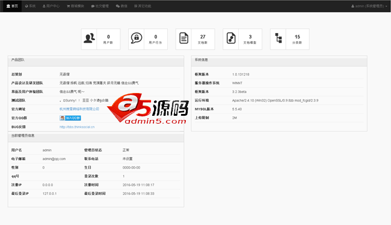
Task: Click the two-people users icon
Action: pyautogui.click(x=89, y=38)
